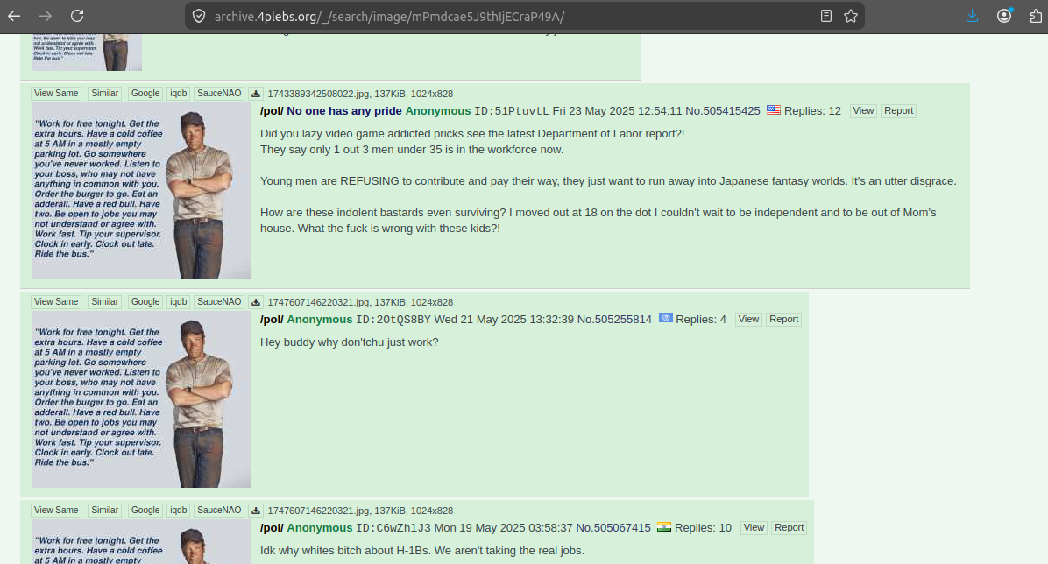This screenshot has height=564, width=1048.
Task: Open filename link on post No.505067415
Action: (x=318, y=511)
